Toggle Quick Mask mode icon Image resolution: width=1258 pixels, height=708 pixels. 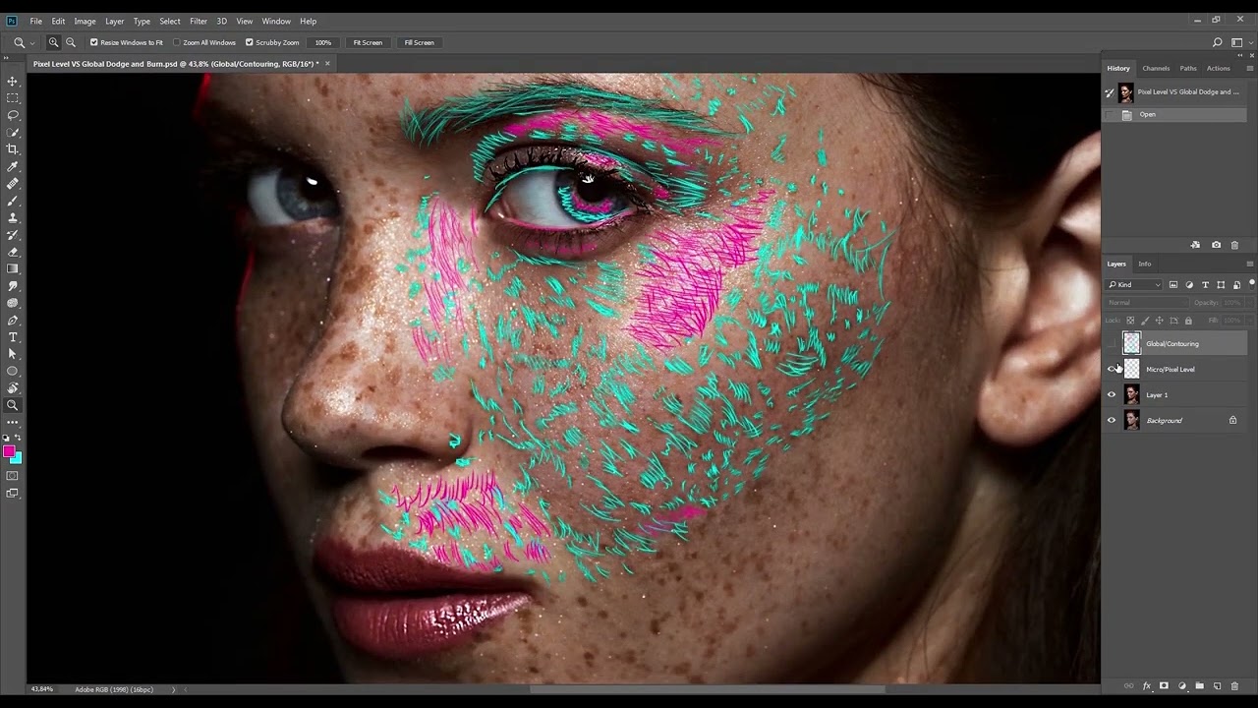coord(13,476)
